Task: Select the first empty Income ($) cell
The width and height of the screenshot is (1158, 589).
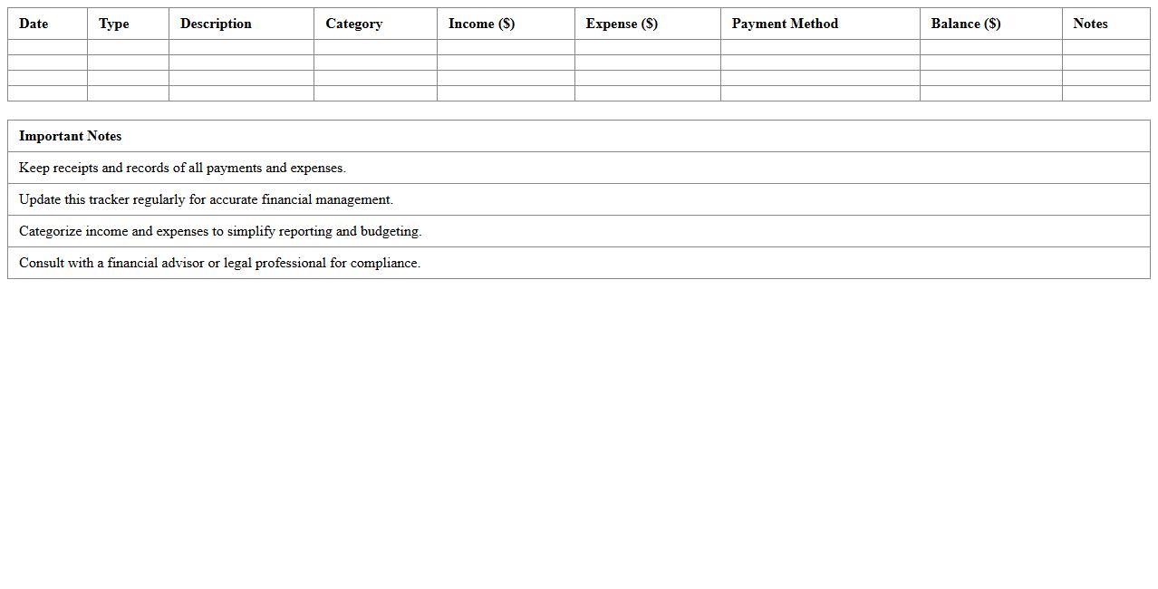Action: 506,47
